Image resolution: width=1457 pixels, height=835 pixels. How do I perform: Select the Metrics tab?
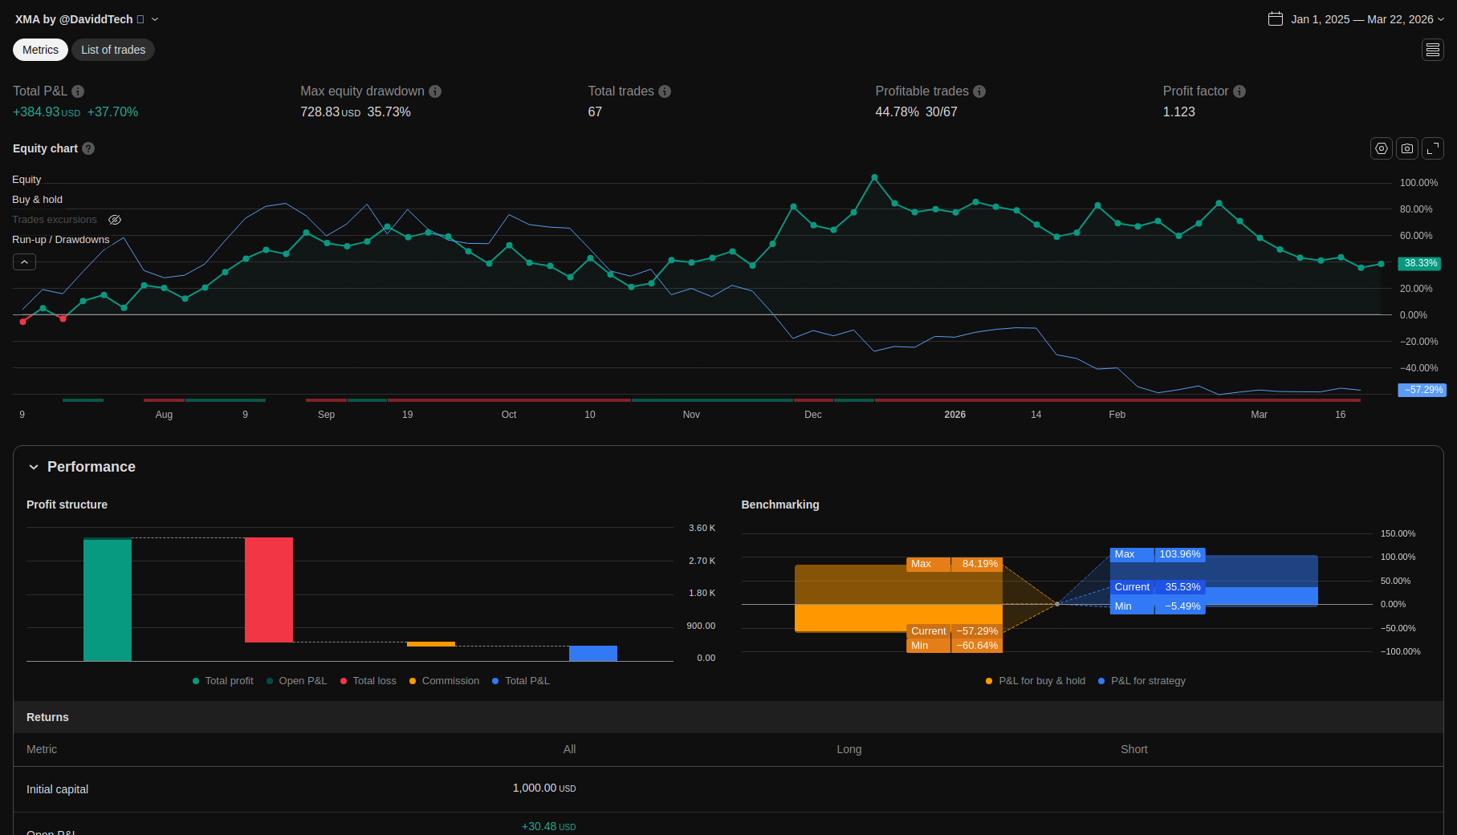pos(40,50)
